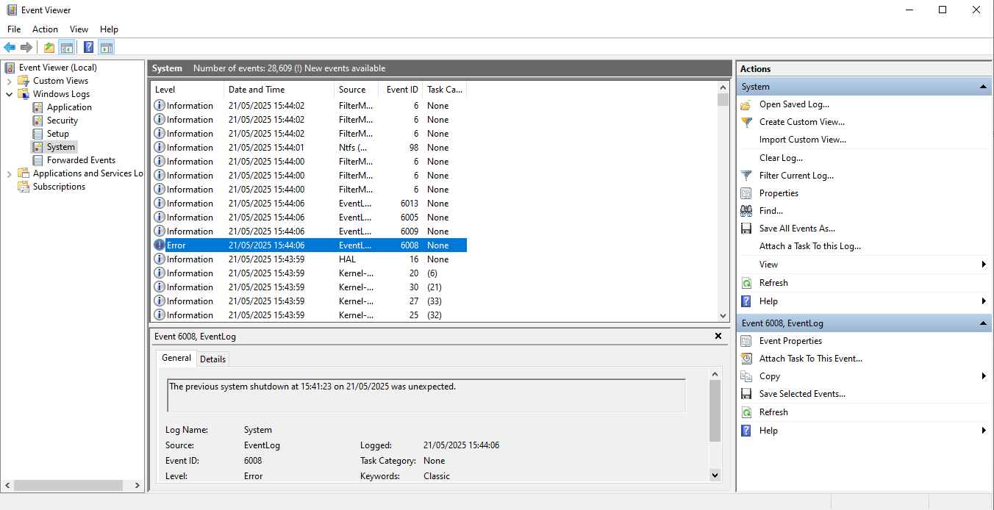Screen dimensions: 994x510
Task: Close the event preview pane
Action: [x=718, y=336]
